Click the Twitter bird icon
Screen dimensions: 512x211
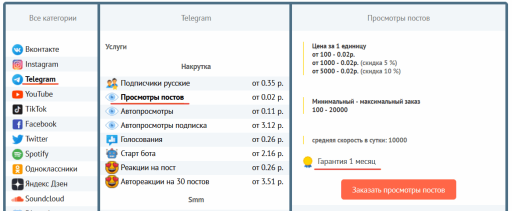(x=17, y=139)
